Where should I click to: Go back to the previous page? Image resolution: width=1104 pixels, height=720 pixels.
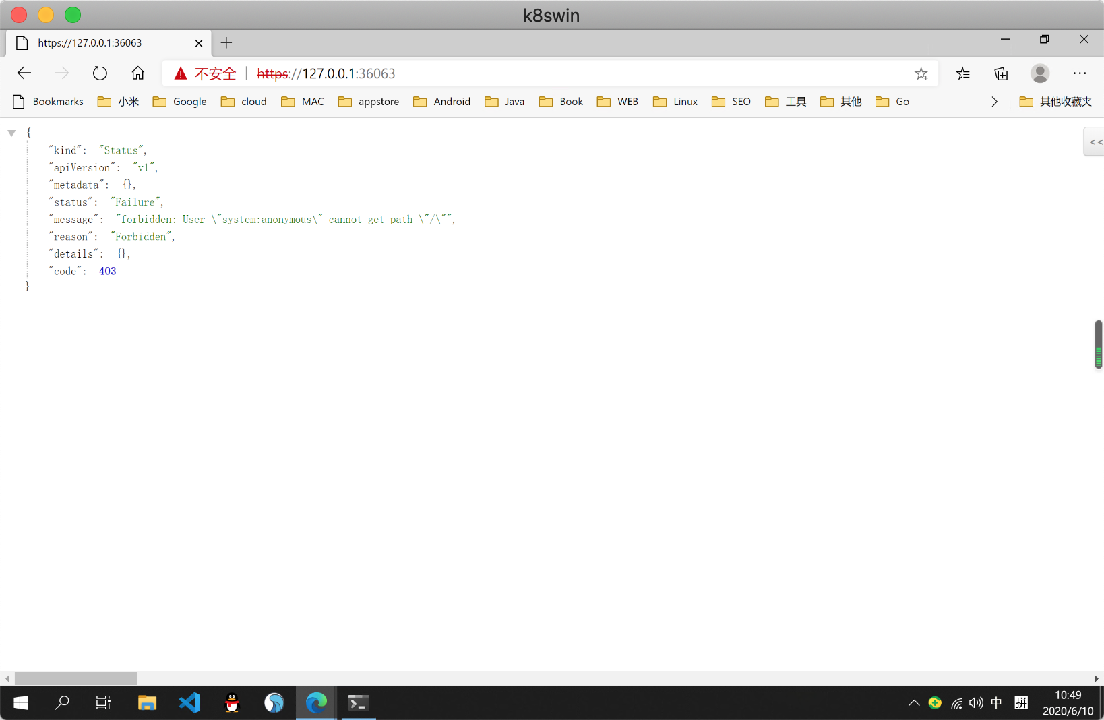[24, 73]
